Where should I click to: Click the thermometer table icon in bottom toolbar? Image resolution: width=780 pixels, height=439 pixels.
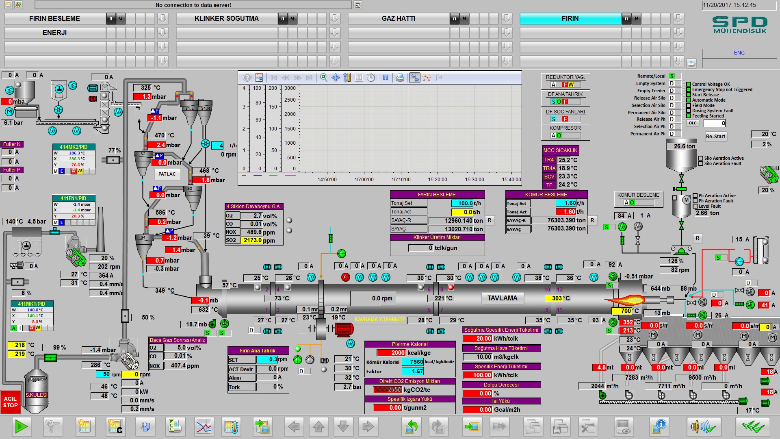click(x=232, y=427)
